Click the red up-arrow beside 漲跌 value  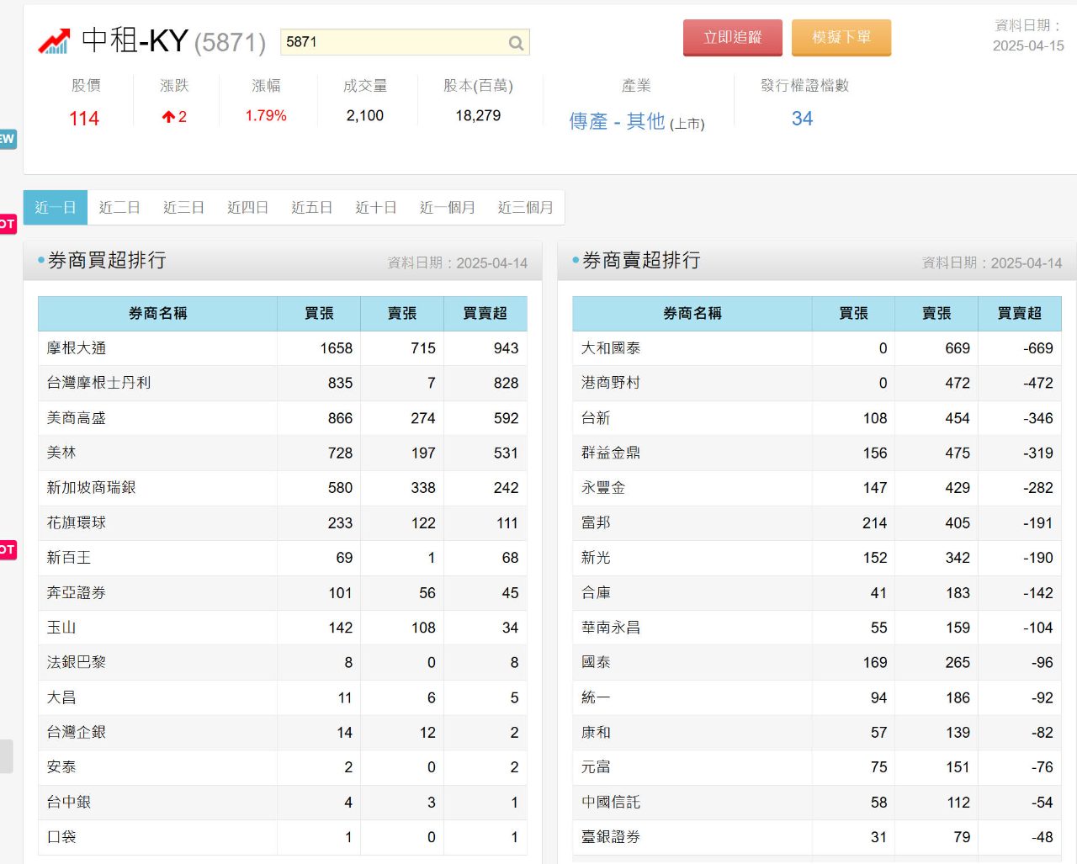click(167, 117)
